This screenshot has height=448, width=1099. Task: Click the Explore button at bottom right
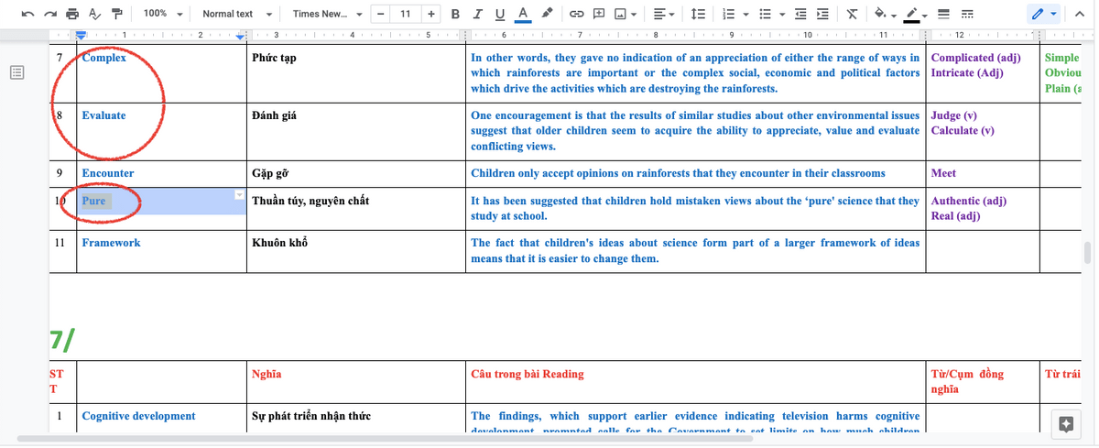tap(1065, 423)
